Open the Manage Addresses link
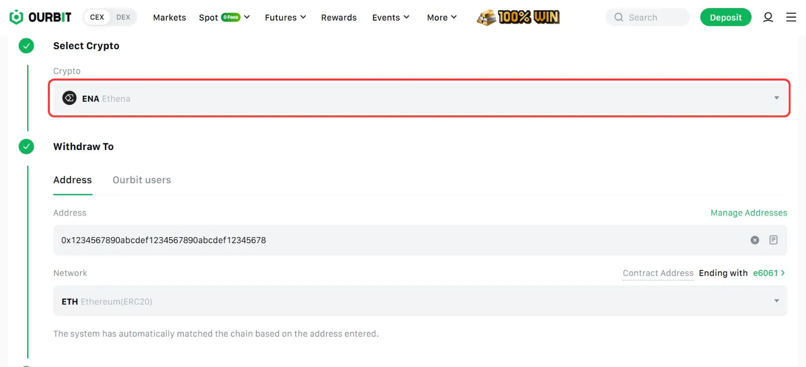Screen dimensions: 806x367 [749, 213]
